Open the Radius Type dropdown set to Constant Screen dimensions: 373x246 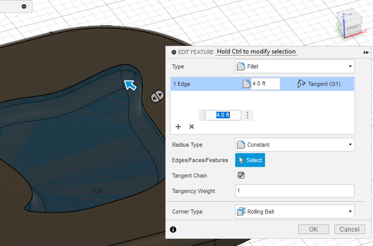click(295, 145)
